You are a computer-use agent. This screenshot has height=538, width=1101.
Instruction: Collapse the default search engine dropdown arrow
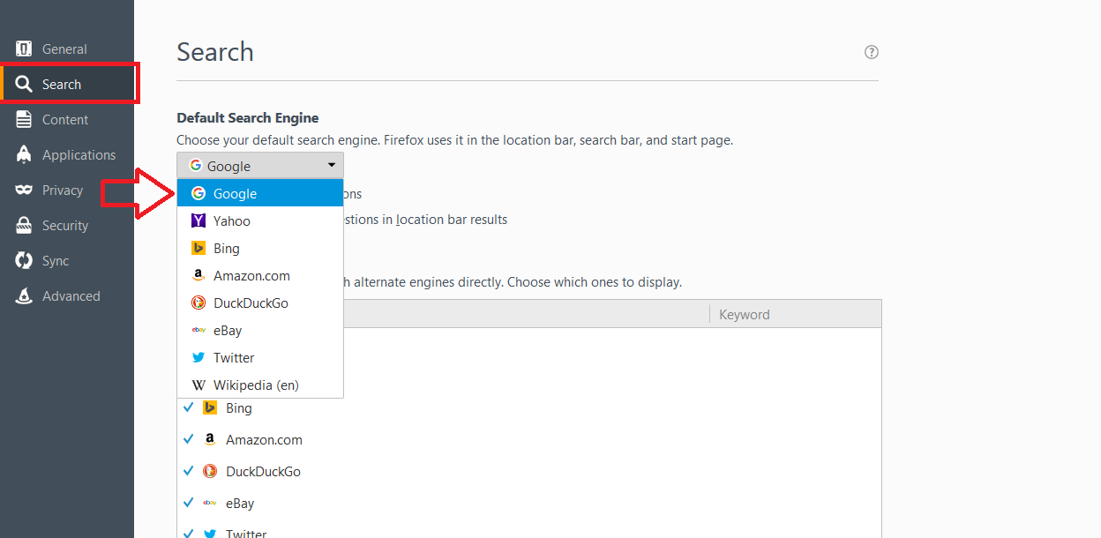click(332, 166)
